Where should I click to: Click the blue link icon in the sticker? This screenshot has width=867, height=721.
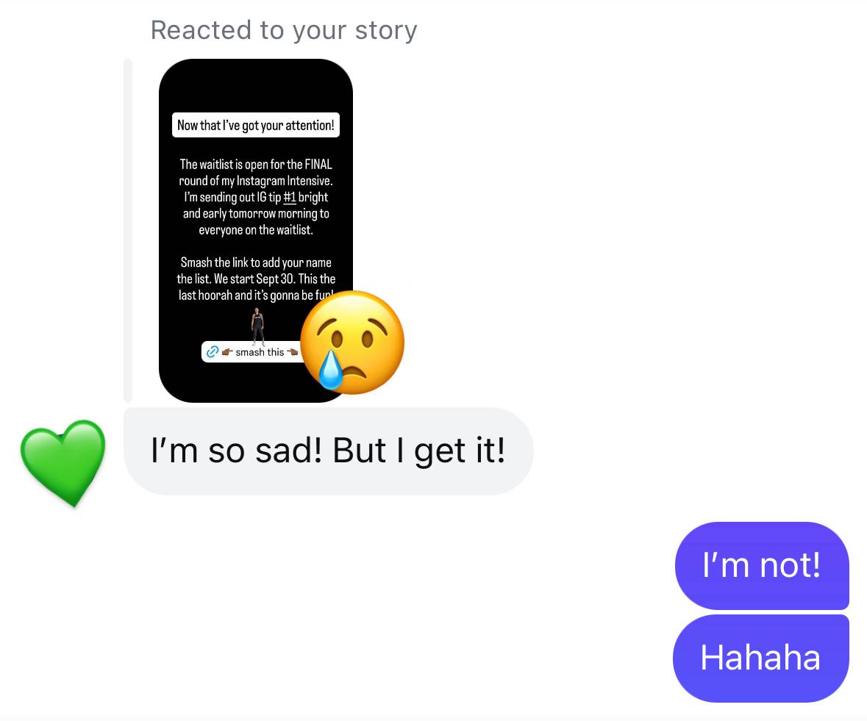coord(213,352)
